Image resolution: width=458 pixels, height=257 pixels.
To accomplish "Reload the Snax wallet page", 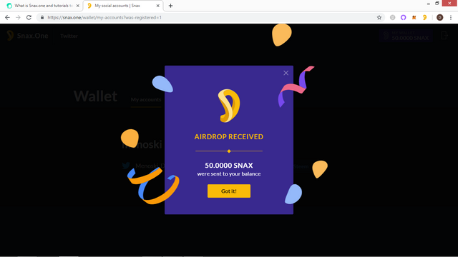I will [x=29, y=17].
